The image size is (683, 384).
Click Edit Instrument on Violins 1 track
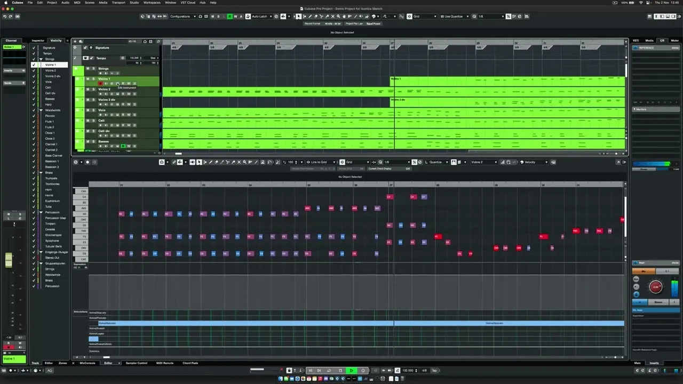point(117,83)
